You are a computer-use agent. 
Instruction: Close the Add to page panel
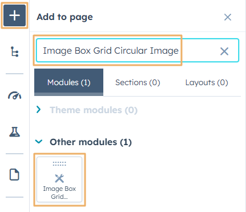[x=228, y=17]
